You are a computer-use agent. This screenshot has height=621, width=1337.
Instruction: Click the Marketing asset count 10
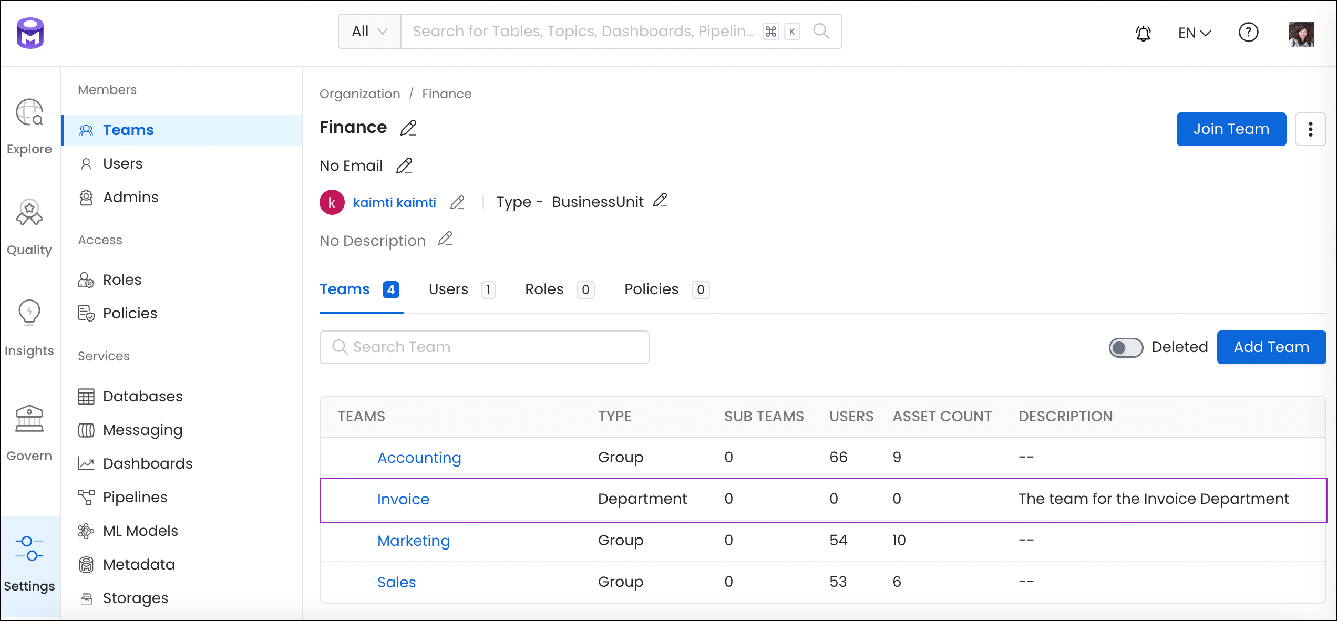(x=899, y=541)
